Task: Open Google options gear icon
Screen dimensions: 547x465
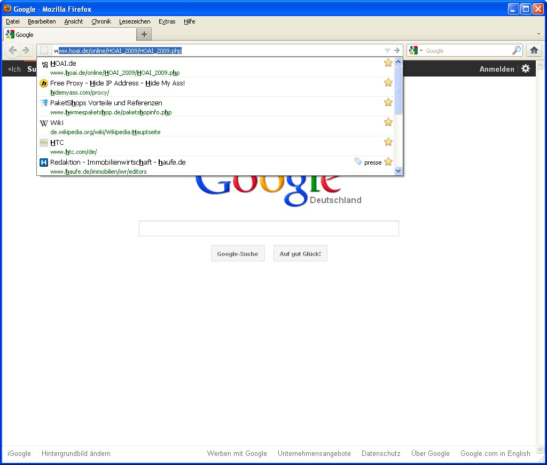Action: [526, 69]
